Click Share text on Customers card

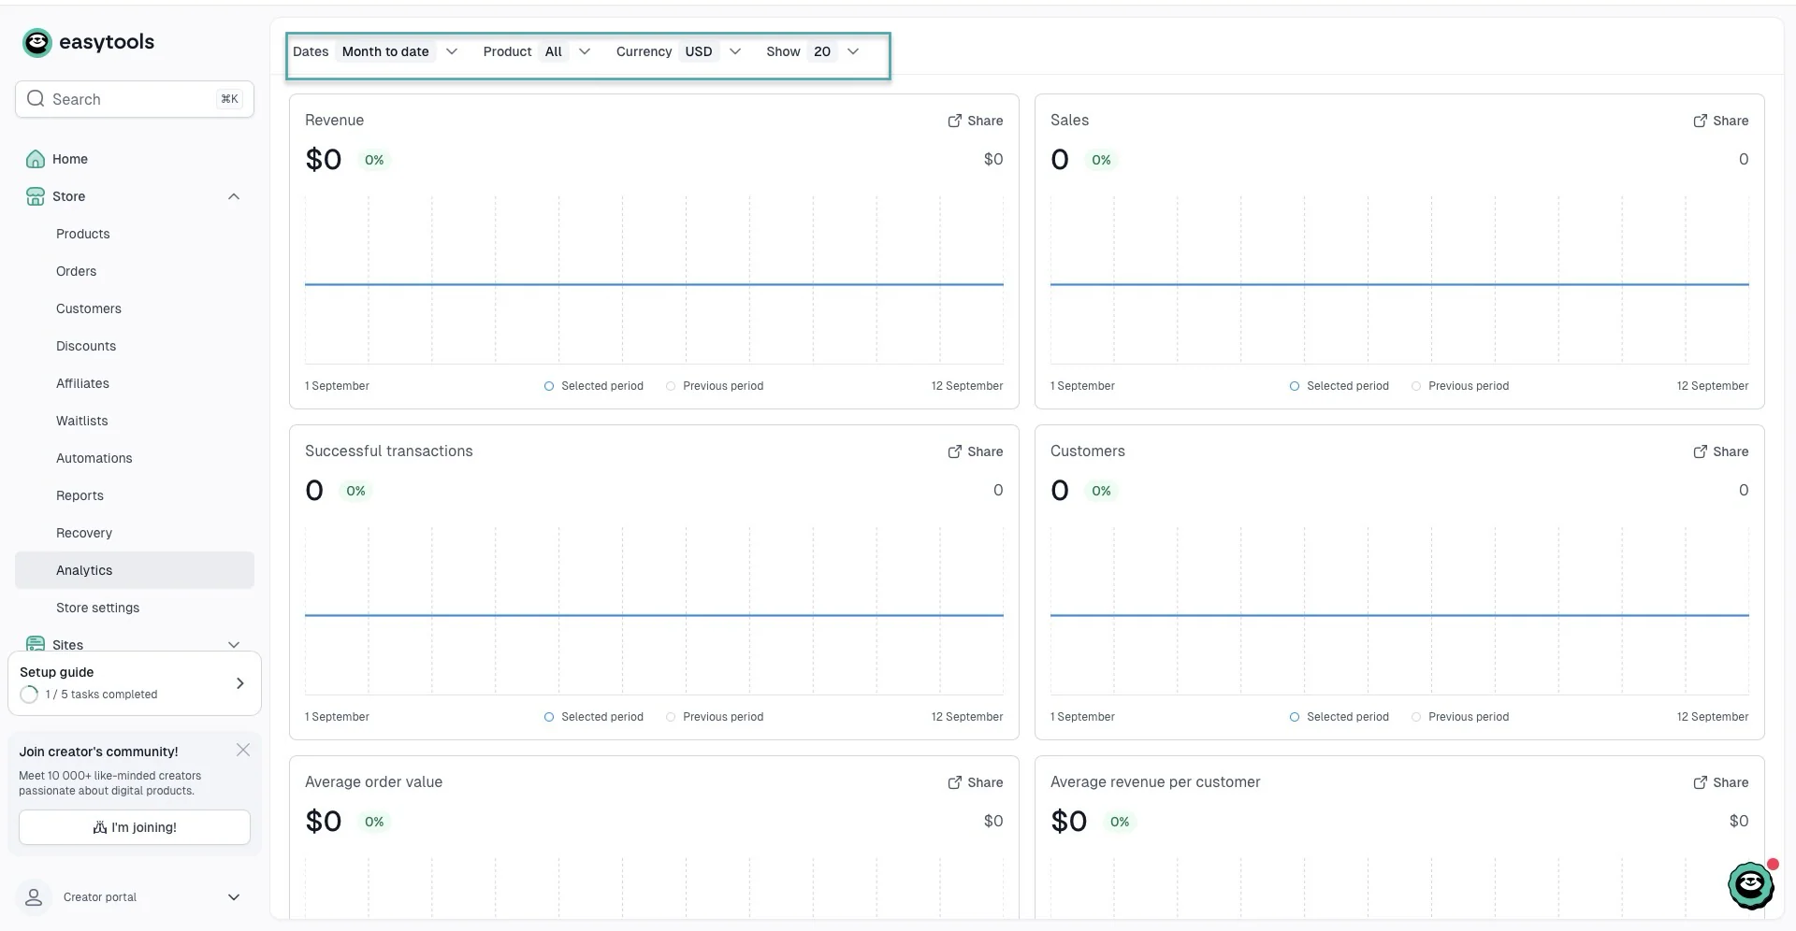coord(1731,451)
